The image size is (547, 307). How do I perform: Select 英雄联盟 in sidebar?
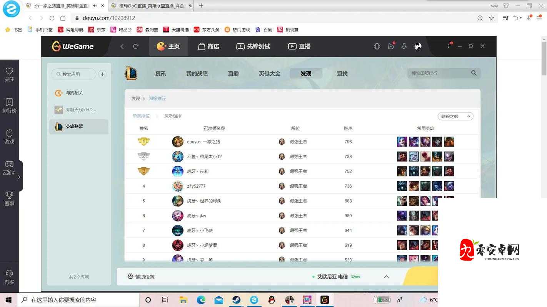click(x=78, y=127)
